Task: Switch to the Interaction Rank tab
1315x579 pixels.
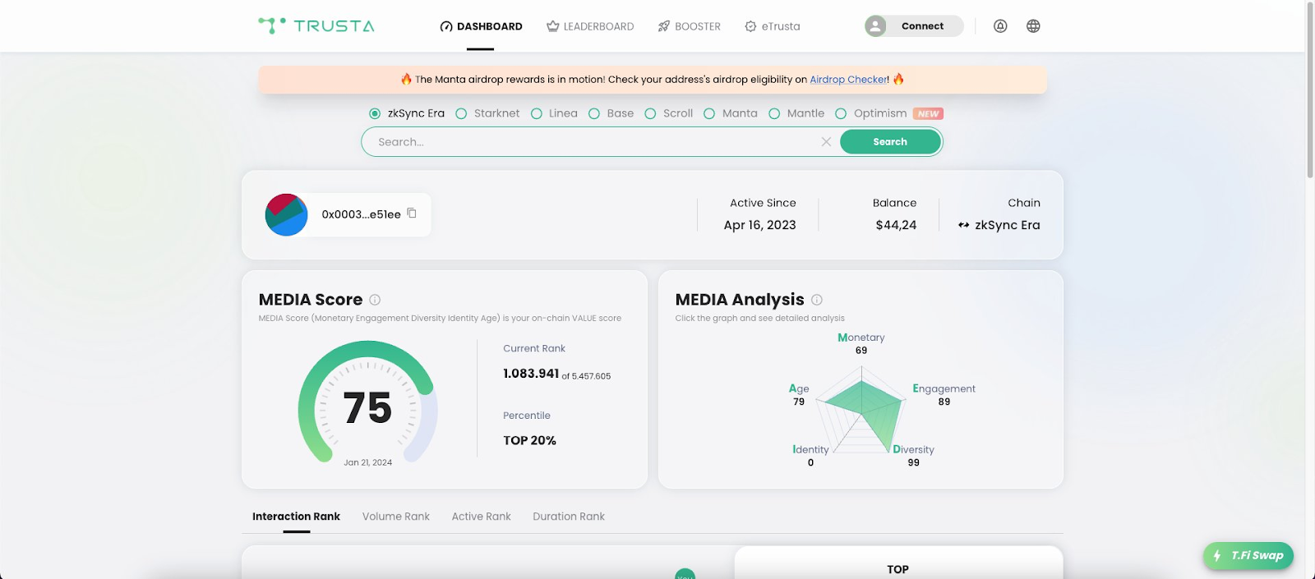Action: 296,517
